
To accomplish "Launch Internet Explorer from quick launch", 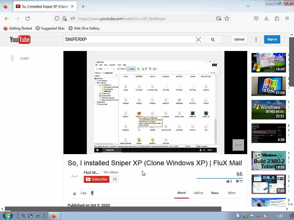I will (37, 216).
